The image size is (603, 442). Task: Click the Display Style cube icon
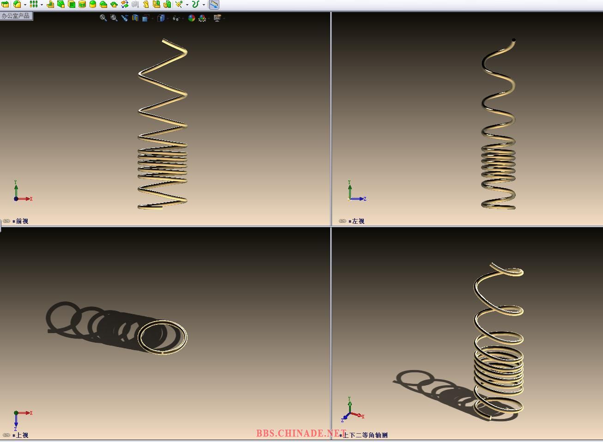[x=161, y=18]
